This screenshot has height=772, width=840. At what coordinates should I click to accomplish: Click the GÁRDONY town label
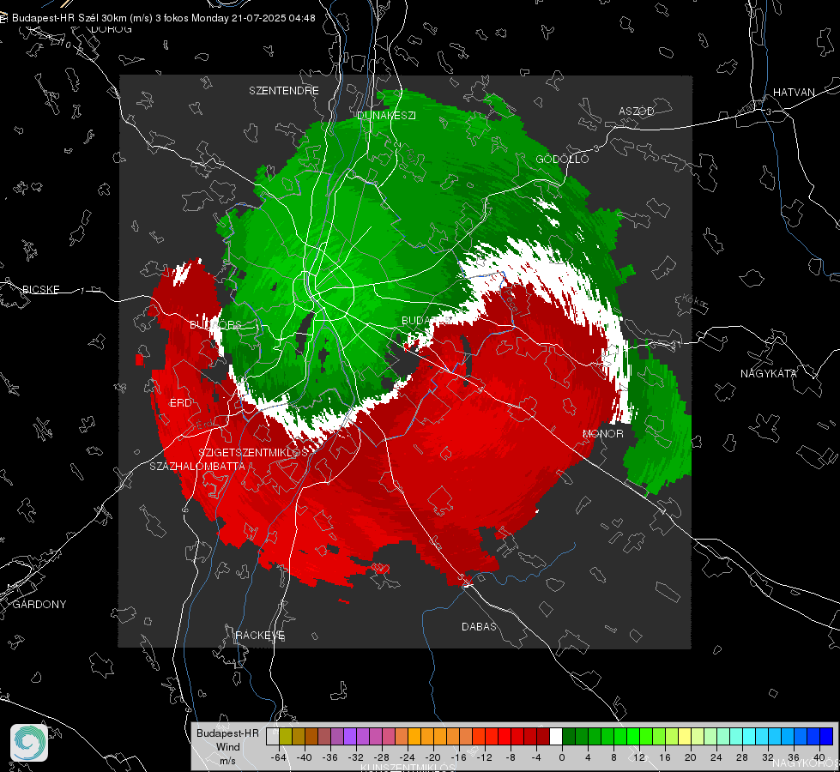[39, 605]
